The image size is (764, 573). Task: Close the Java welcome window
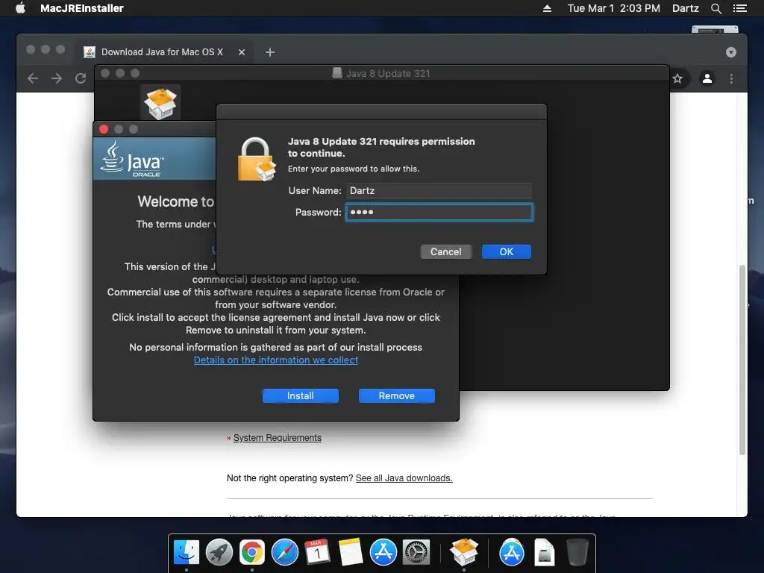coord(103,129)
